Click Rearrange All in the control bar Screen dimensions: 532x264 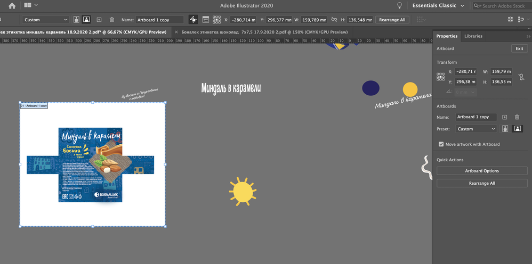pos(392,20)
